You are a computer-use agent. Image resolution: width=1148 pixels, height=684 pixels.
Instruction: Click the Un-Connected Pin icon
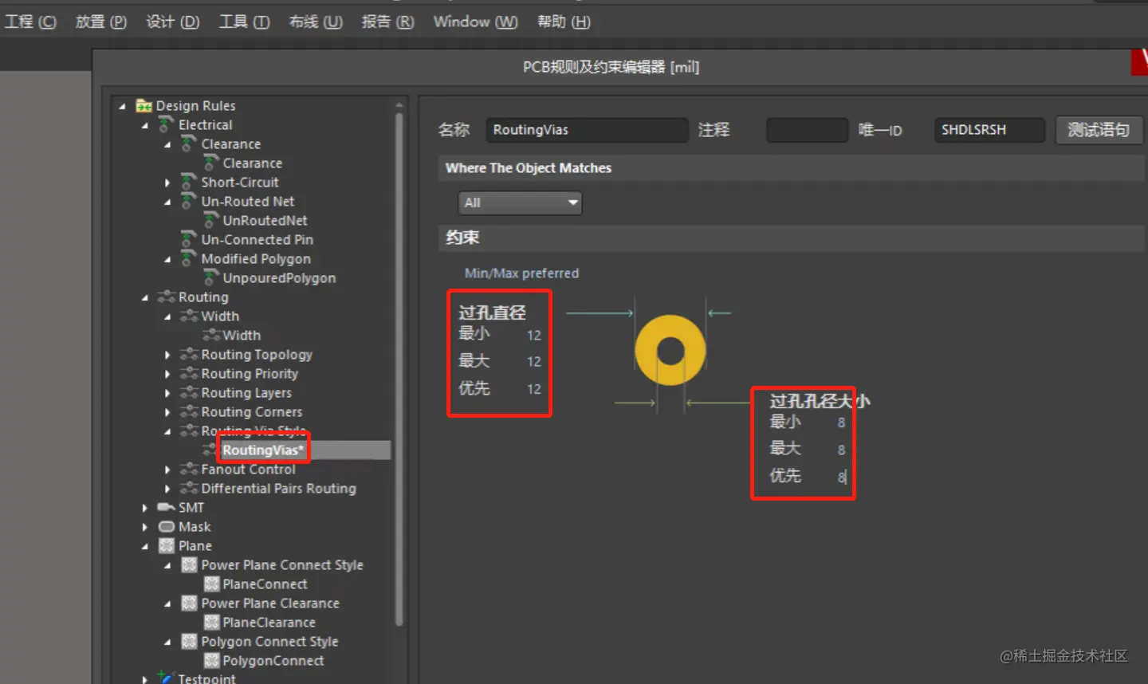coord(189,240)
